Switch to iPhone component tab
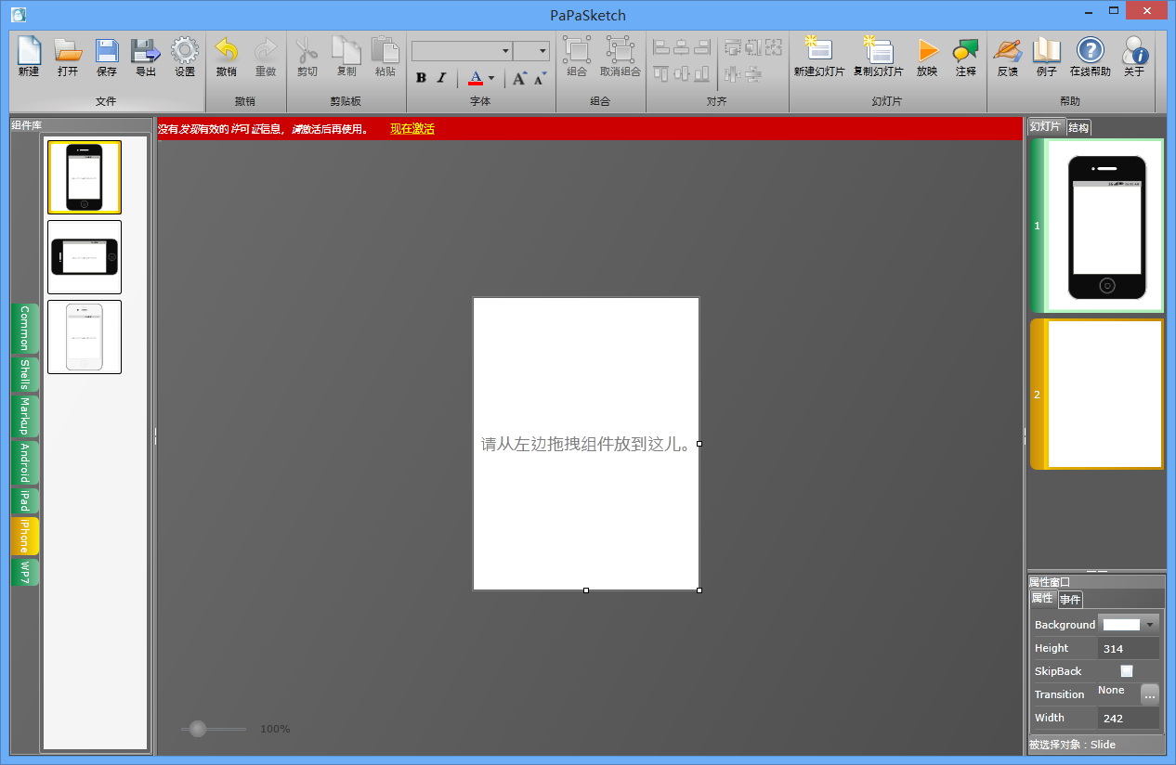This screenshot has width=1176, height=765. click(25, 536)
